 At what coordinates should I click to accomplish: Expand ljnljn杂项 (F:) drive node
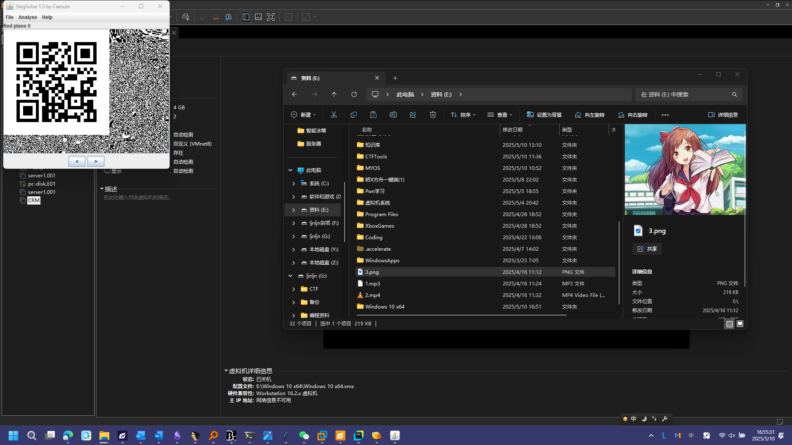click(x=294, y=223)
